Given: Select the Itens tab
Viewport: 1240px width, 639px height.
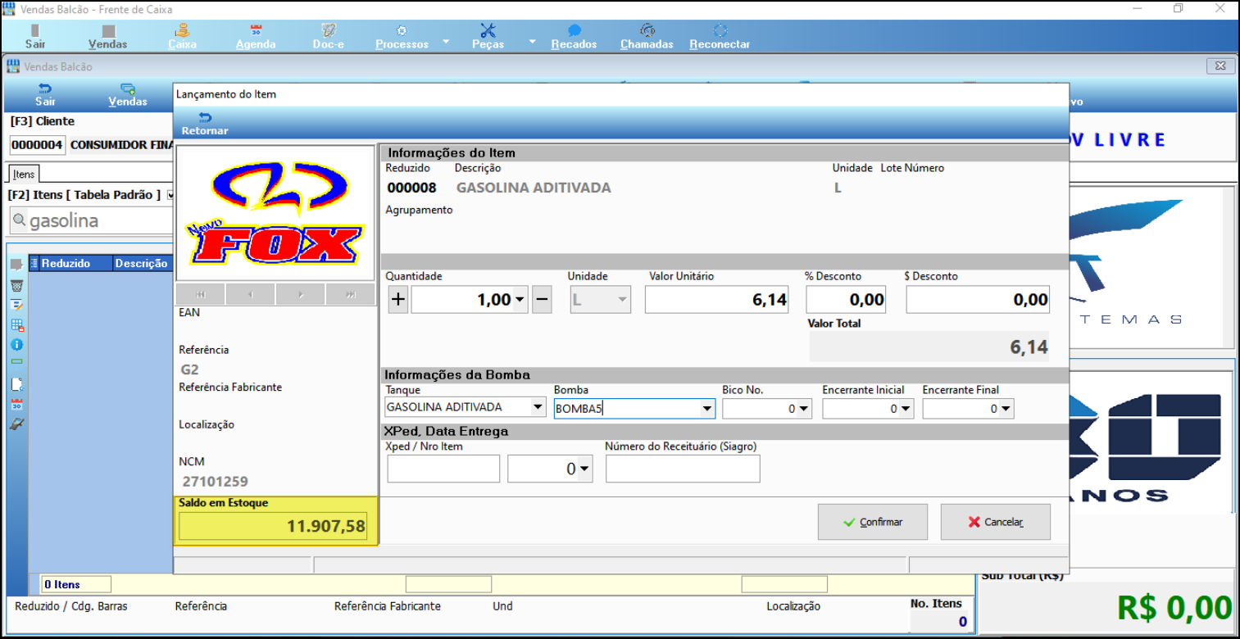Looking at the screenshot, I should coord(24,174).
